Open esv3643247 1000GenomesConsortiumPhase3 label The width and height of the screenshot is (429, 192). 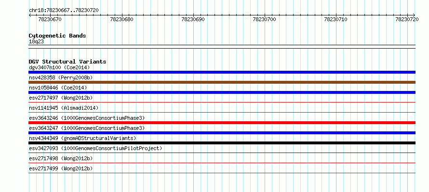87,128
